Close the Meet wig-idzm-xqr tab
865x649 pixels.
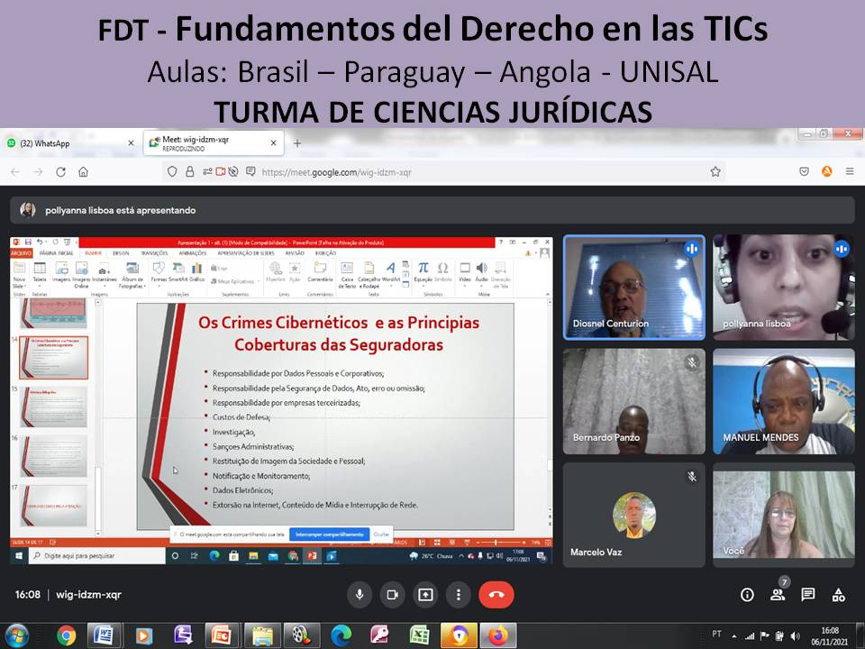(273, 143)
